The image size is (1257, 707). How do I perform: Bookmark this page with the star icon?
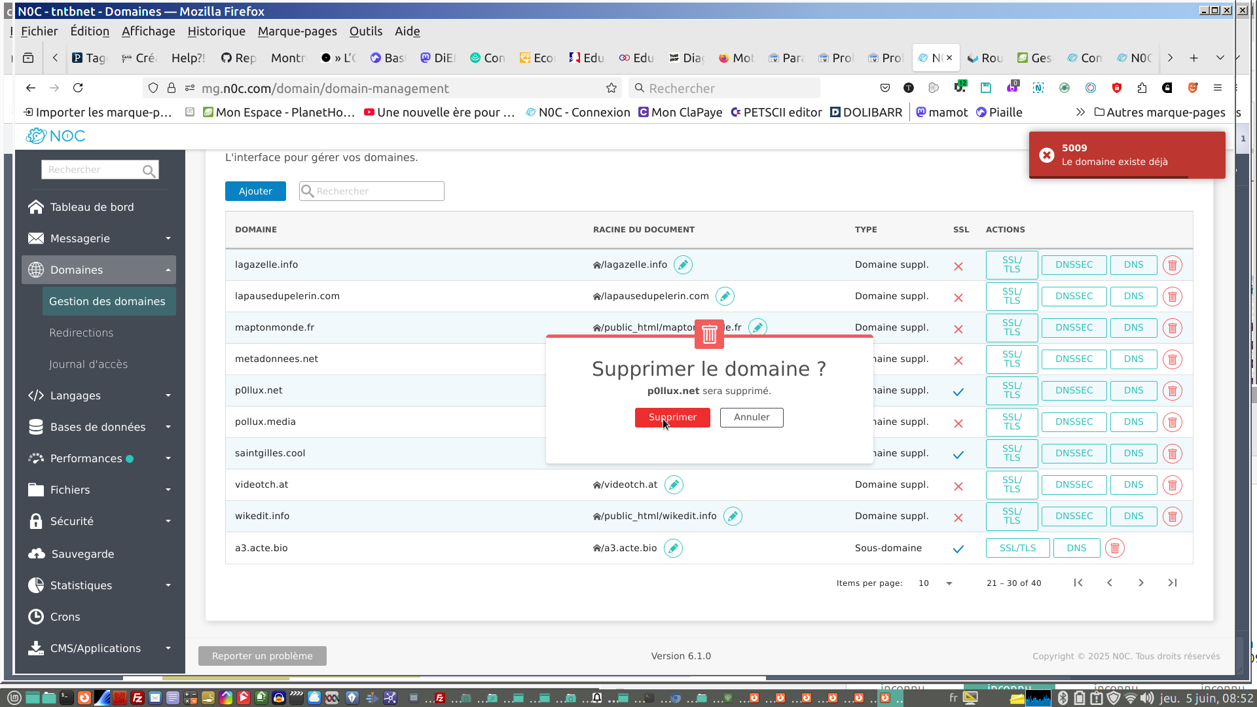point(611,88)
